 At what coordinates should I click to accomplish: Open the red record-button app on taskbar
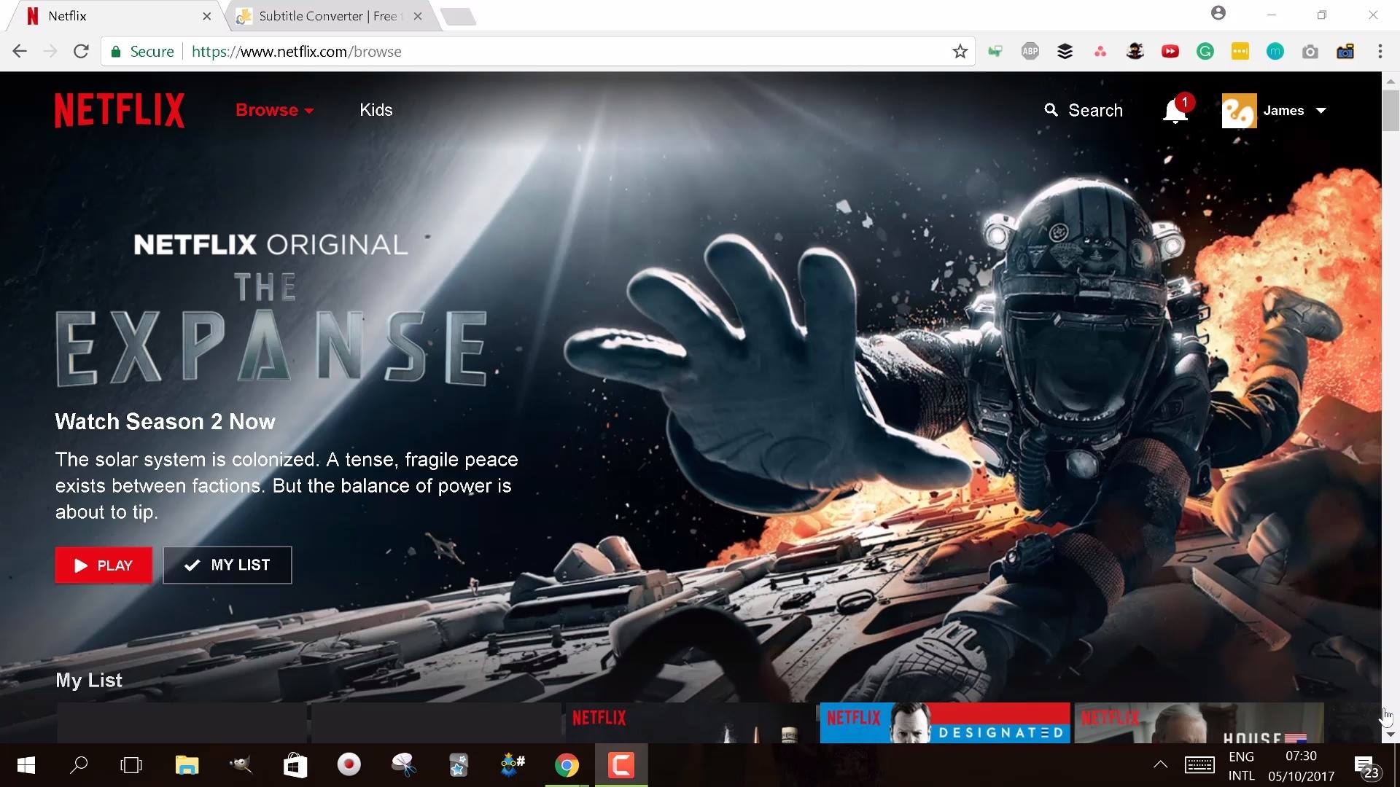pyautogui.click(x=349, y=765)
